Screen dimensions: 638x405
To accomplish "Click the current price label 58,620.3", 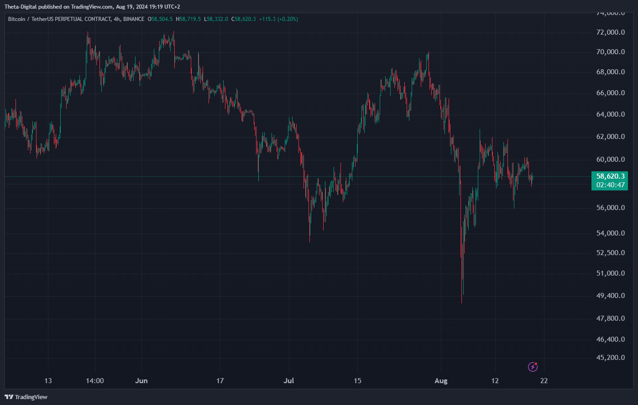I will click(x=609, y=176).
